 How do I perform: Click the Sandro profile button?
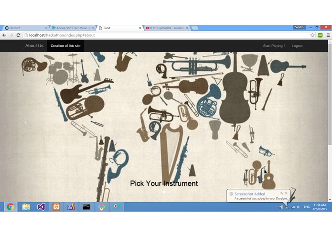(299, 27)
